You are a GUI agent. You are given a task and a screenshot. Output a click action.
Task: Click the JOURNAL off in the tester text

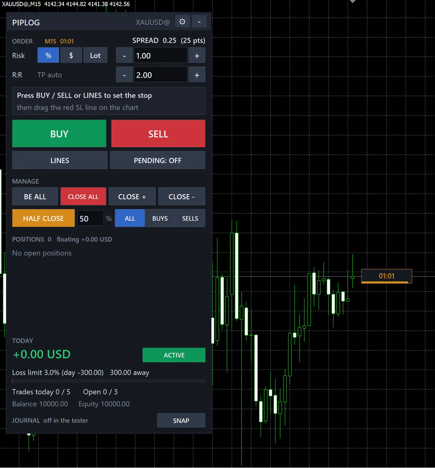coord(50,420)
